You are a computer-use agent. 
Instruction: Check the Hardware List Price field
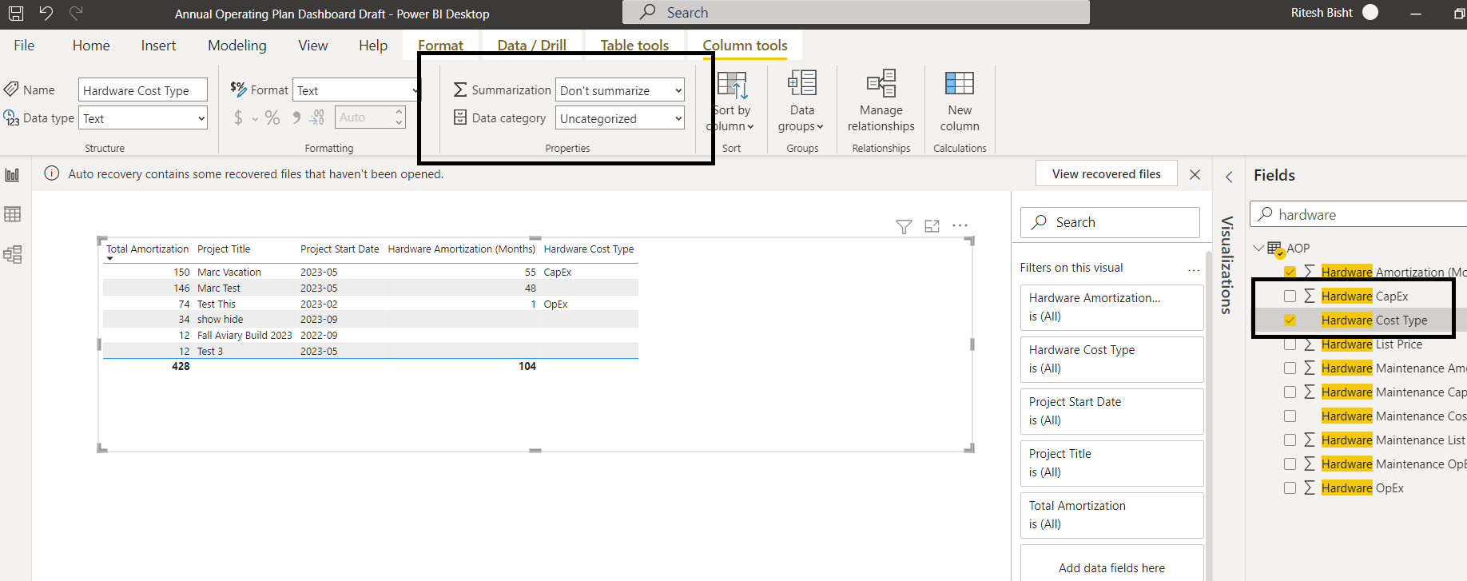tap(1290, 344)
